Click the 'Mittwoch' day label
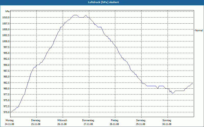204x127 pixels. (62, 120)
